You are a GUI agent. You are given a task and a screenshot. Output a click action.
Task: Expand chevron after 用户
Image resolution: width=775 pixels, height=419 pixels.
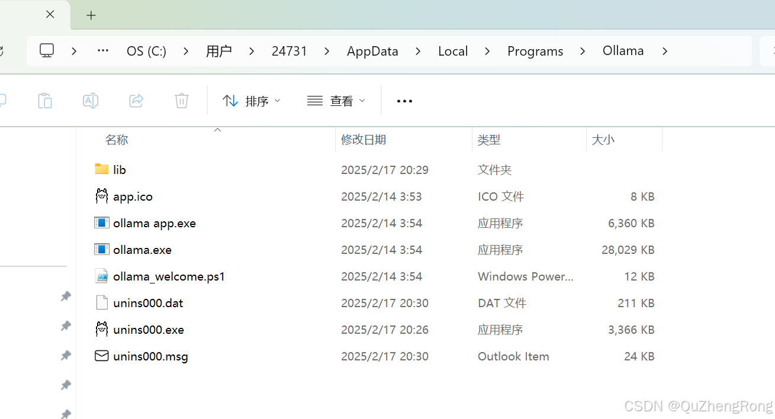point(252,51)
